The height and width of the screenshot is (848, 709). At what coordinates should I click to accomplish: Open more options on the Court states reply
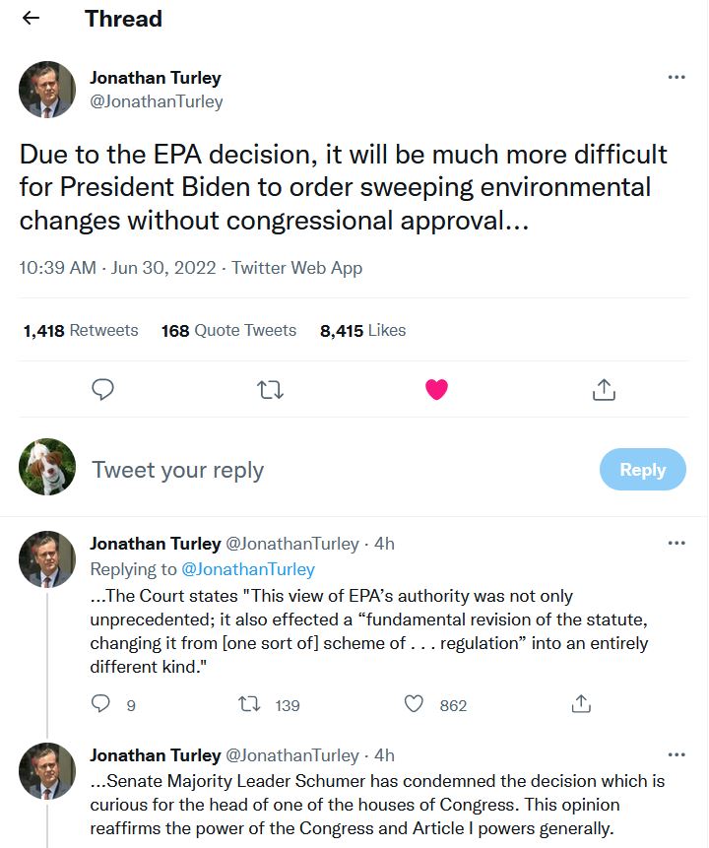tap(677, 543)
